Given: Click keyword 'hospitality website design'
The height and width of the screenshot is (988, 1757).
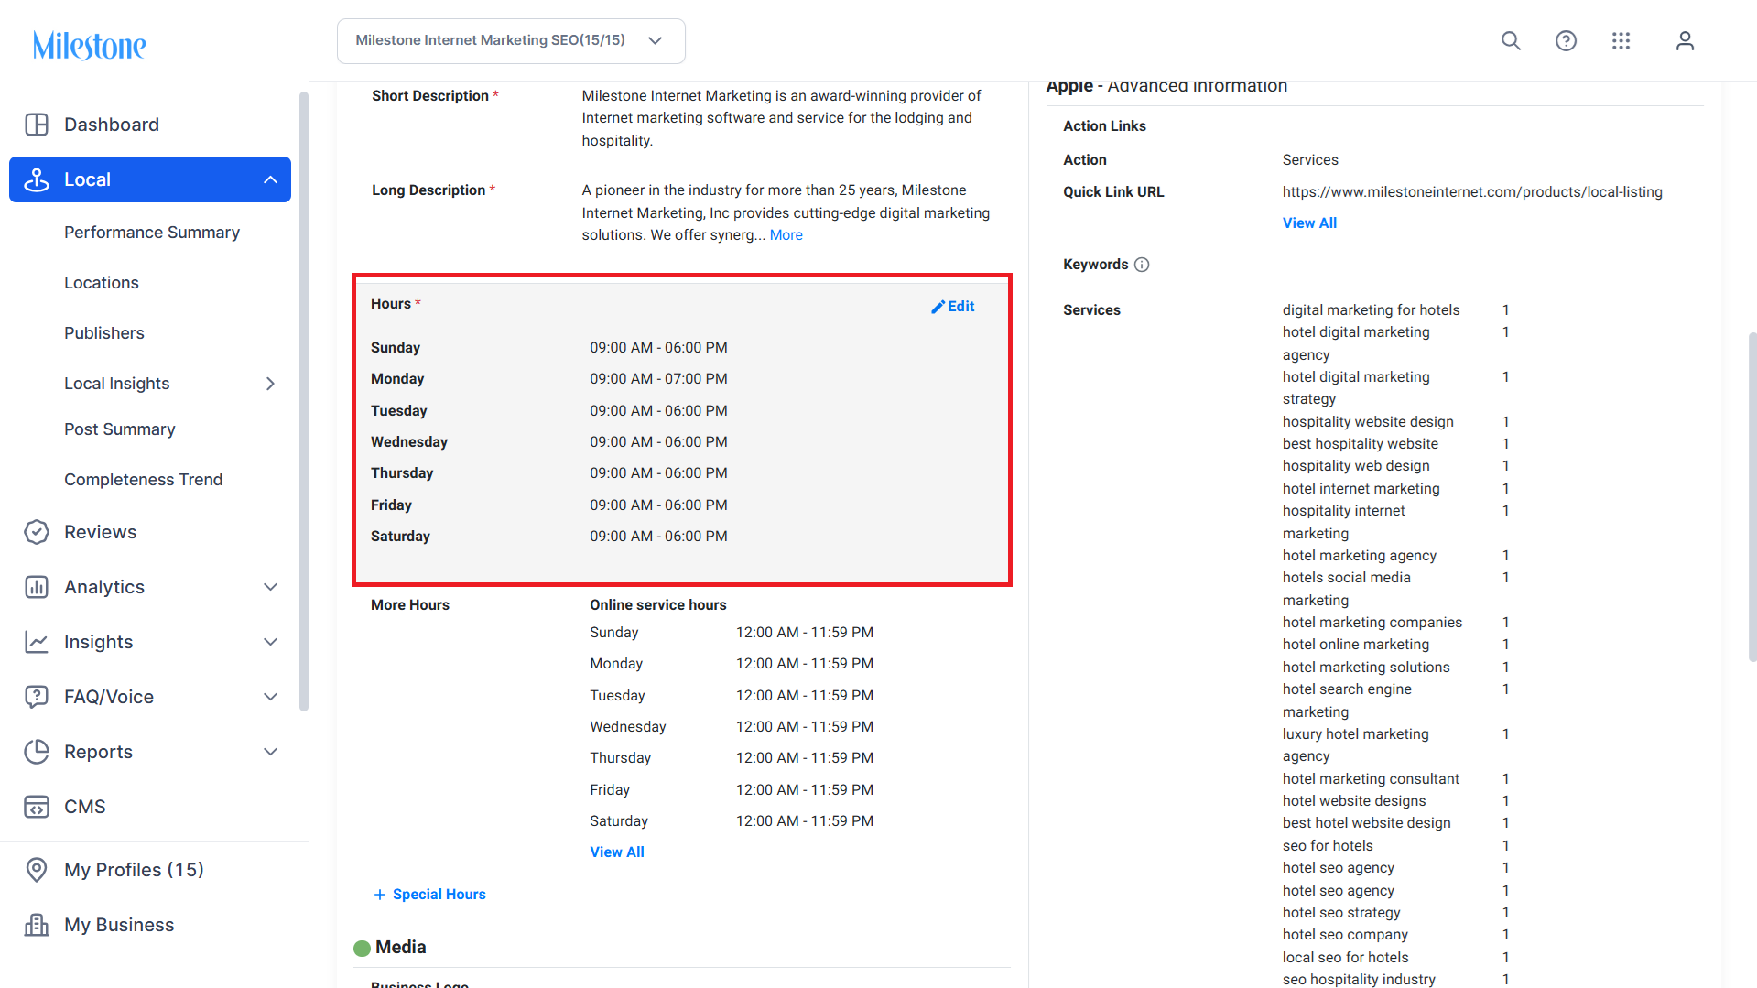Looking at the screenshot, I should click(1368, 422).
